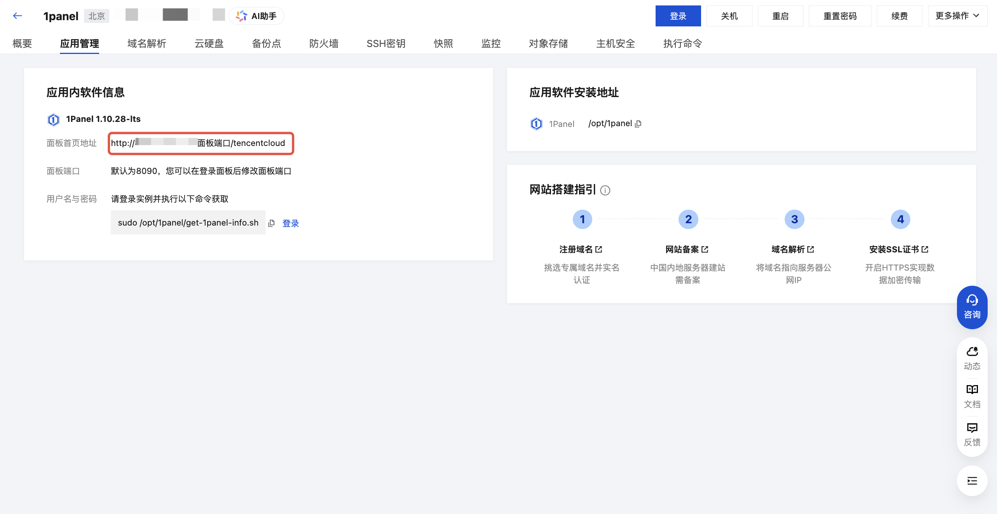The image size is (997, 514).
Task: Open the 咨询 headset support button
Action: tap(972, 307)
